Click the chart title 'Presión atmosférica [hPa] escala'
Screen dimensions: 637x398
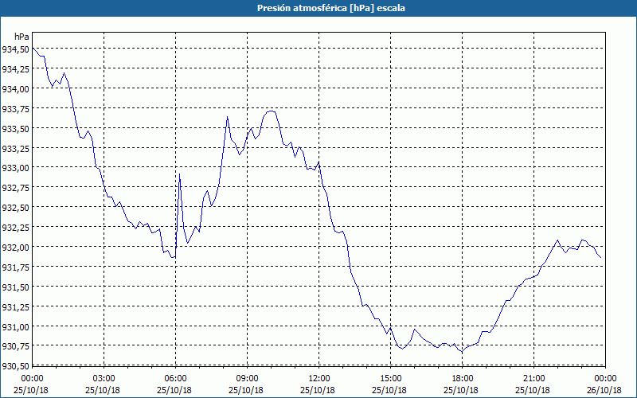click(x=330, y=8)
